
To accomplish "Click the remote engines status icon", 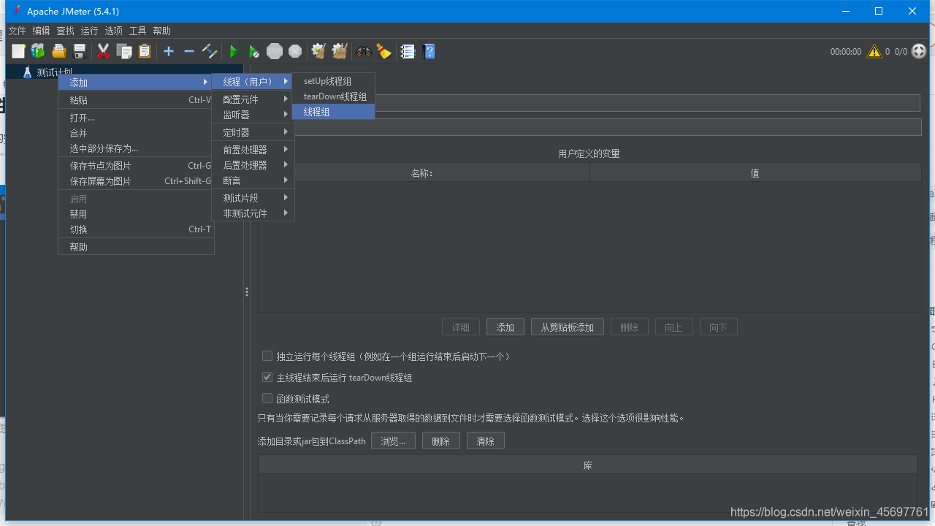I will (x=919, y=51).
